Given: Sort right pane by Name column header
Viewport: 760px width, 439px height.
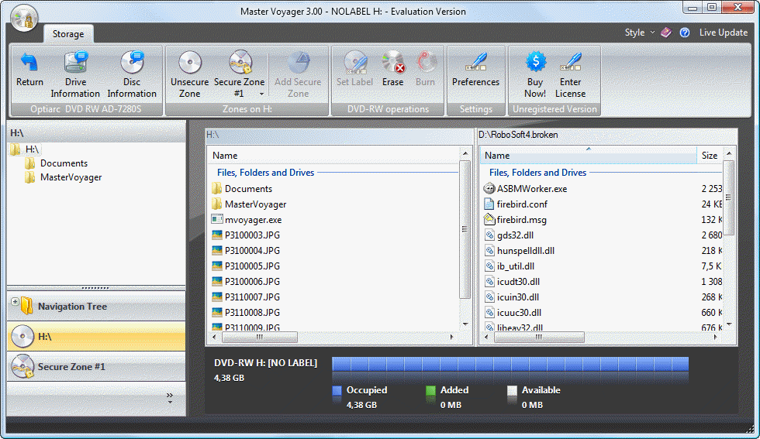Looking at the screenshot, I should tap(588, 156).
